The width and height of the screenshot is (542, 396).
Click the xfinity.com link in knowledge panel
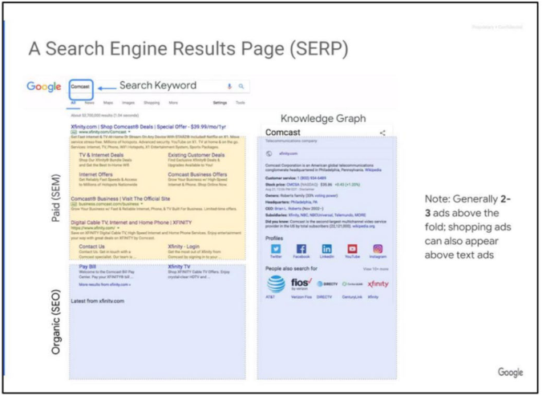click(x=289, y=153)
